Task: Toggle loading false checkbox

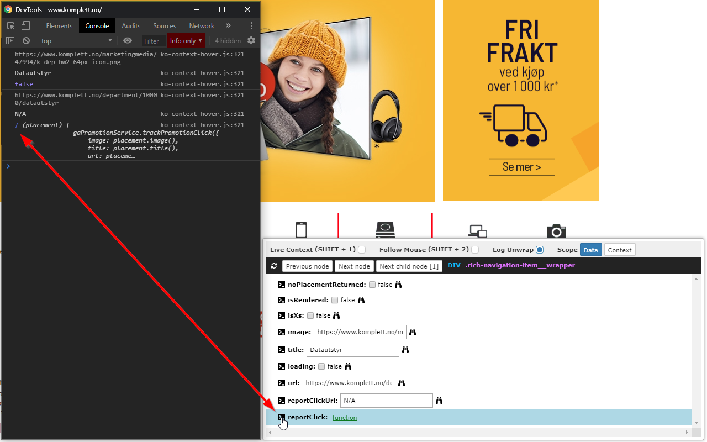Action: [321, 366]
